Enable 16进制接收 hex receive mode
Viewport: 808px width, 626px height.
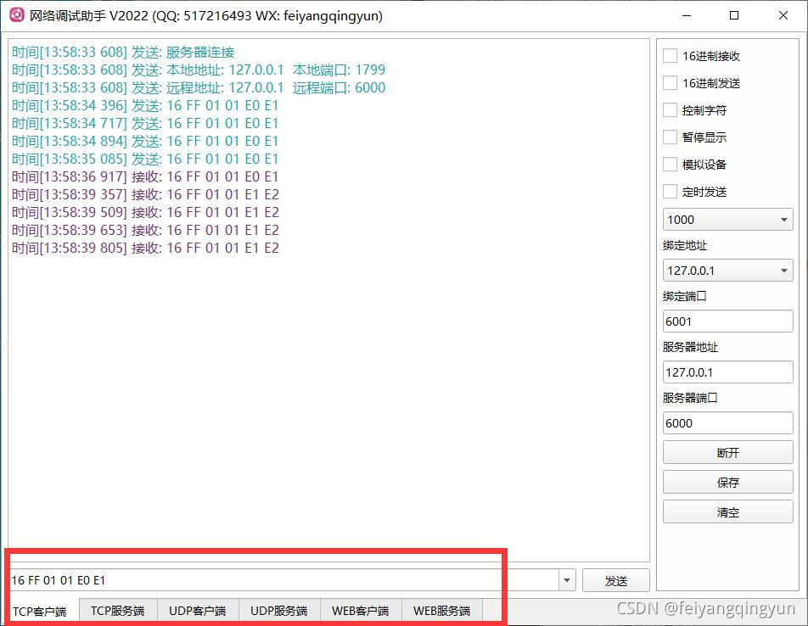tap(670, 56)
